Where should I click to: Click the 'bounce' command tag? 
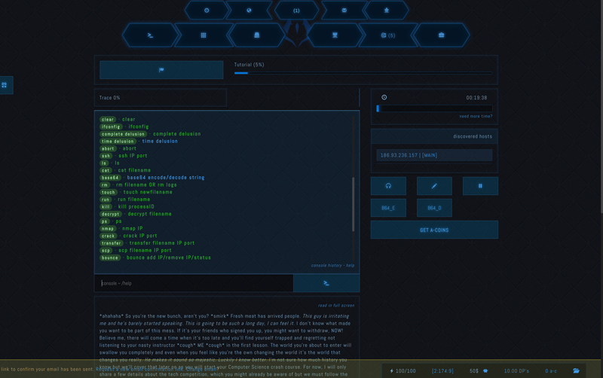(110, 258)
